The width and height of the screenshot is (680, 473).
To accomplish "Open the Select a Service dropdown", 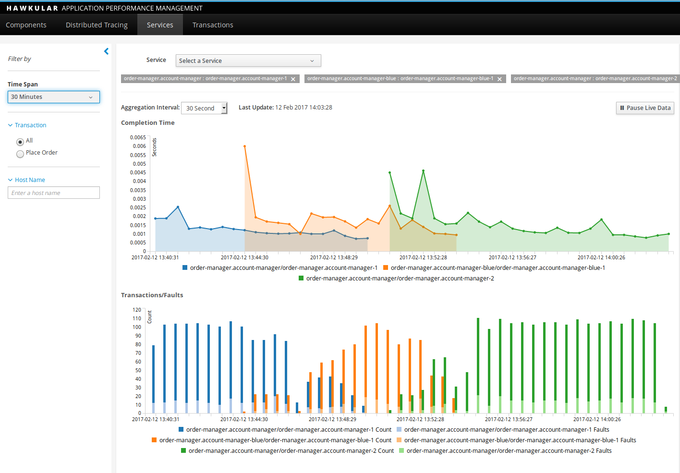I will [x=248, y=61].
